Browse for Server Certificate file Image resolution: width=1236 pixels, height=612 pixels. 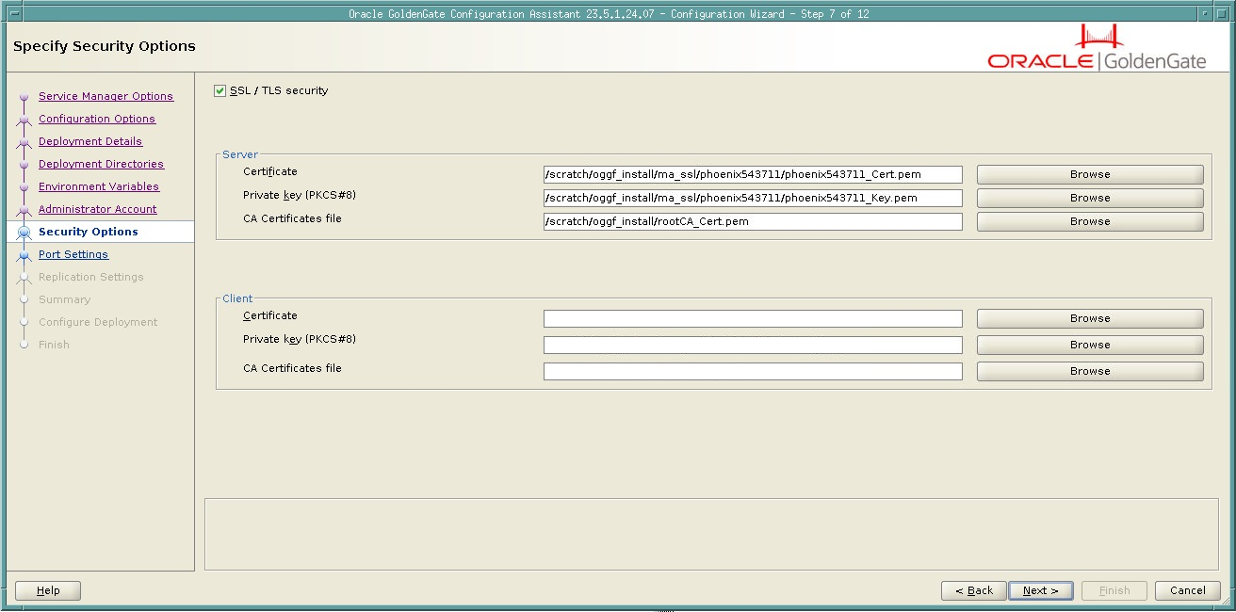(x=1090, y=174)
